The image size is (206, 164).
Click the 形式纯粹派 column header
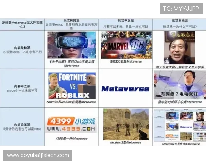click(x=71, y=20)
